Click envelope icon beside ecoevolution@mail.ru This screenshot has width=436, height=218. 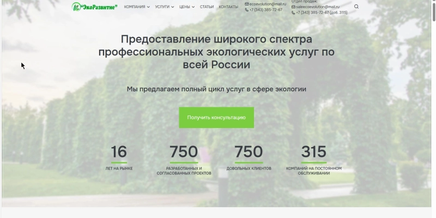click(247, 4)
